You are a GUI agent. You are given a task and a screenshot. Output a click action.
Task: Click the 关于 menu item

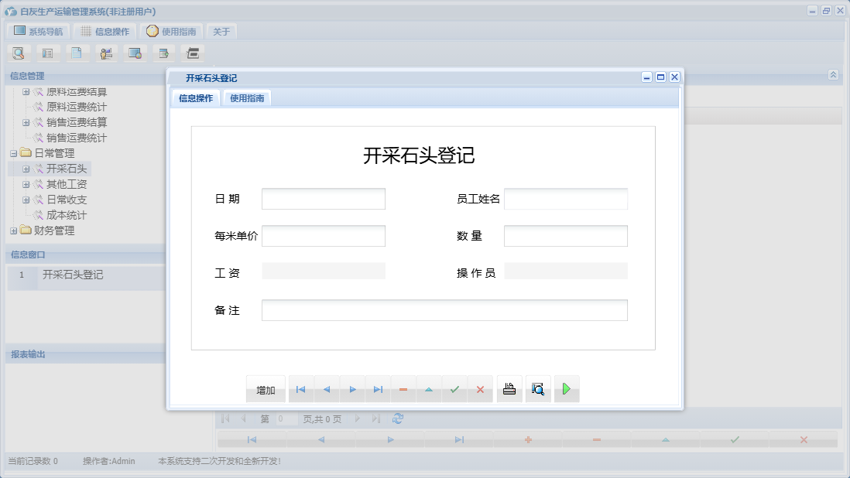click(x=221, y=31)
